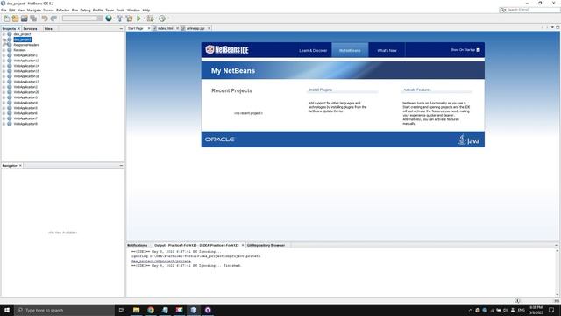Click the New Project toolbar icon
The width and height of the screenshot is (561, 316).
15,18
